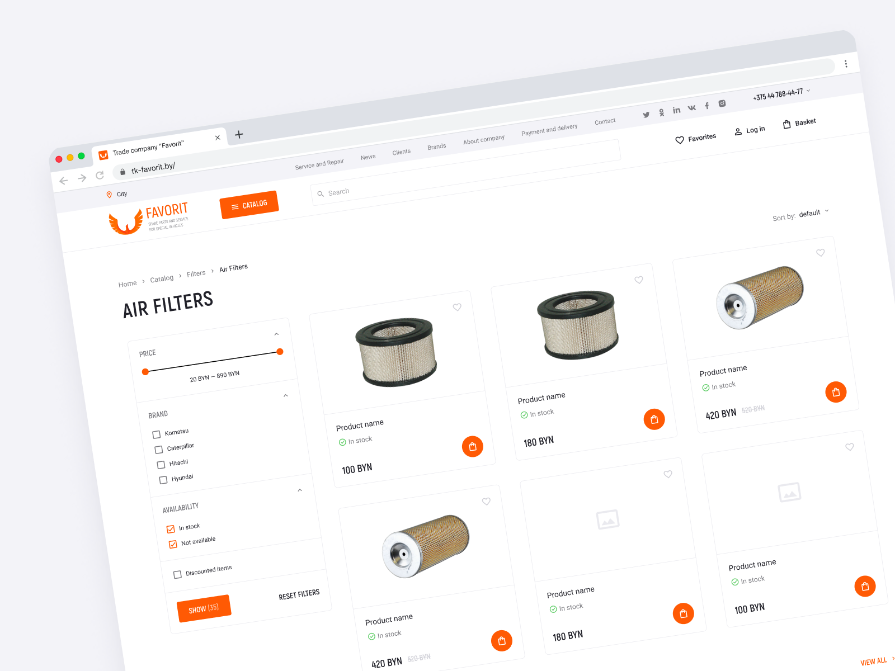The height and width of the screenshot is (671, 895).
Task: Add lower 420 BYN product to basket
Action: click(x=502, y=641)
